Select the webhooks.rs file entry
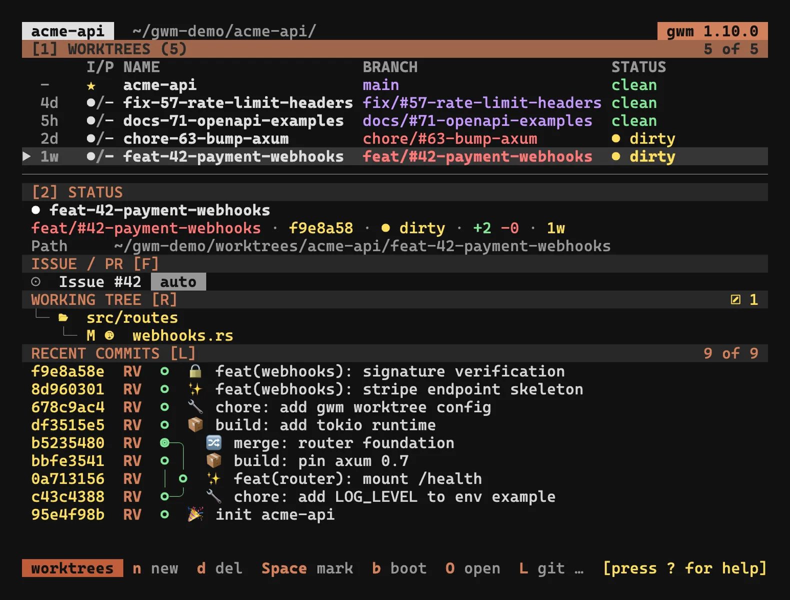 tap(182, 335)
